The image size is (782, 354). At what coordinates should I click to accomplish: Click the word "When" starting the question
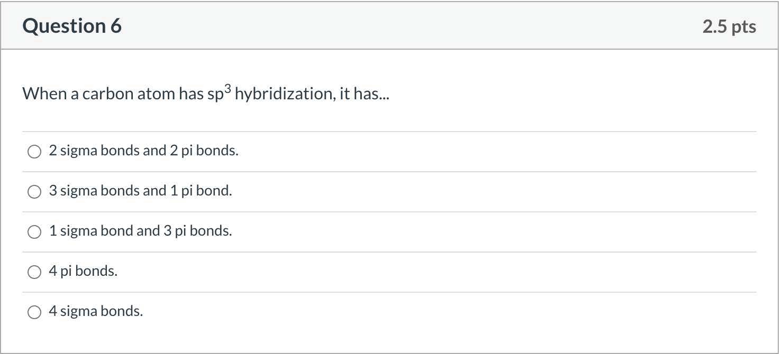click(44, 94)
